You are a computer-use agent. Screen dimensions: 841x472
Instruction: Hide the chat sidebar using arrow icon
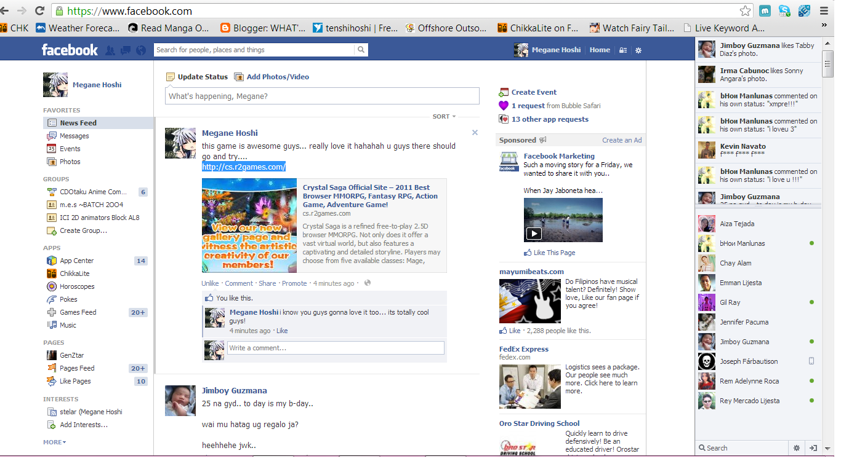[813, 448]
